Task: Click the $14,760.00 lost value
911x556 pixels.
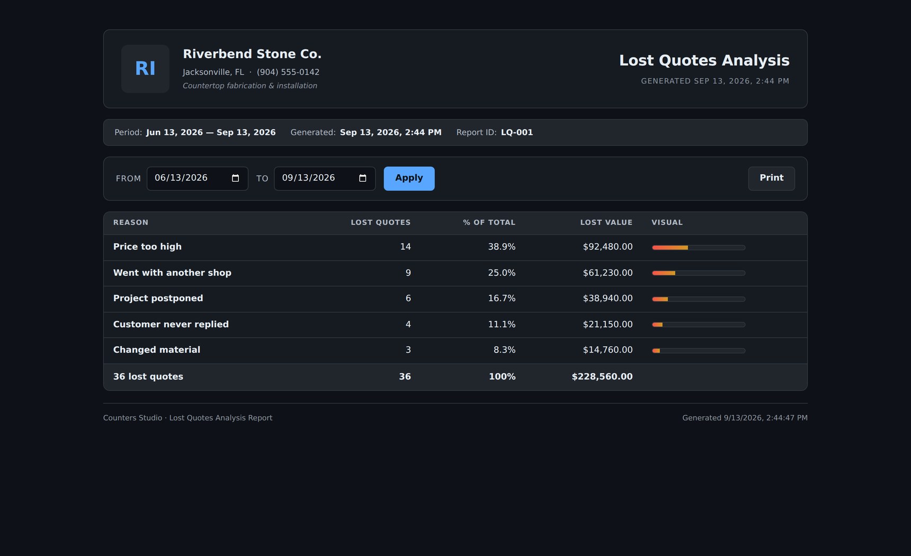Action: (x=608, y=350)
